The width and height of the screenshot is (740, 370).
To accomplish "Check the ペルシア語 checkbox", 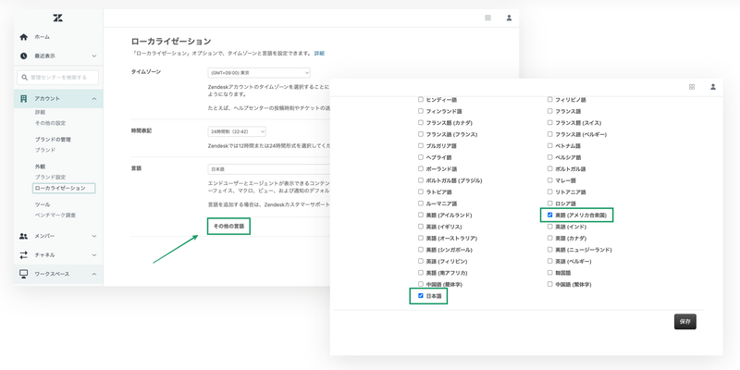I will coord(549,157).
